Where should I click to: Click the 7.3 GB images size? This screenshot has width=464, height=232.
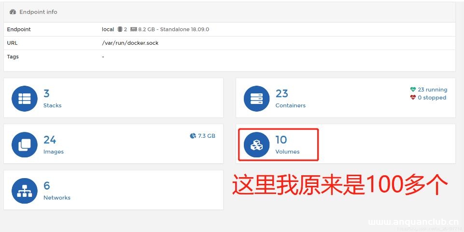(x=207, y=136)
